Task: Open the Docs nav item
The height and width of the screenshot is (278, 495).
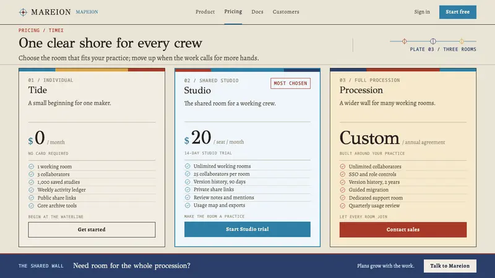Action: point(257,12)
